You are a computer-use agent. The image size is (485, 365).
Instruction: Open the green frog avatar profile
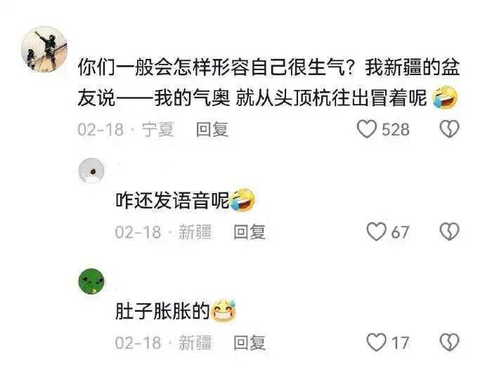click(91, 281)
